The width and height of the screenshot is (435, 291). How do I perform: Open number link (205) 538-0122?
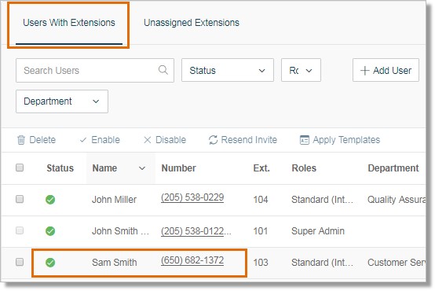pos(192,231)
